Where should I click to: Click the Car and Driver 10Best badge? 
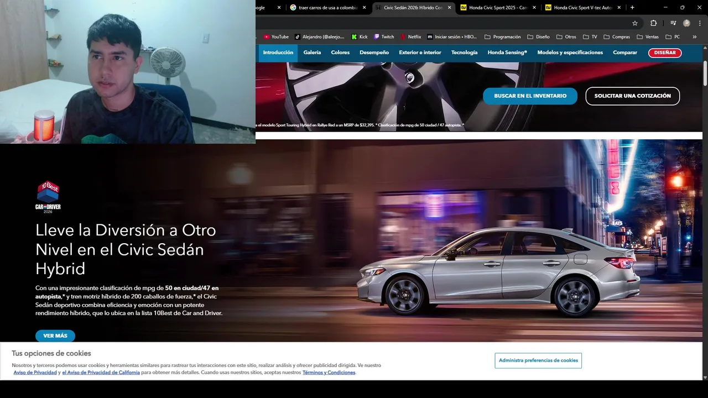pyautogui.click(x=48, y=197)
